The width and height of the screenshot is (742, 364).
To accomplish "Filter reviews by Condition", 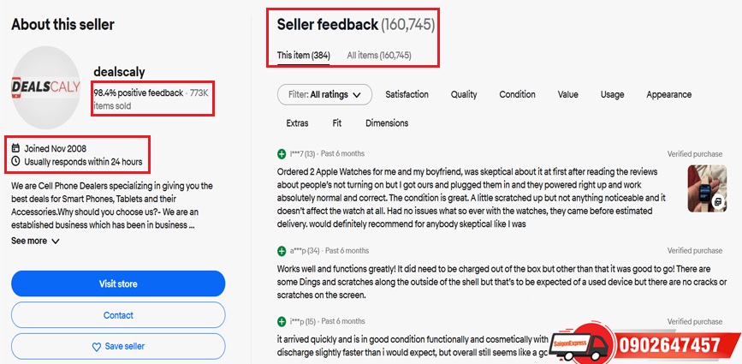I will click(517, 95).
